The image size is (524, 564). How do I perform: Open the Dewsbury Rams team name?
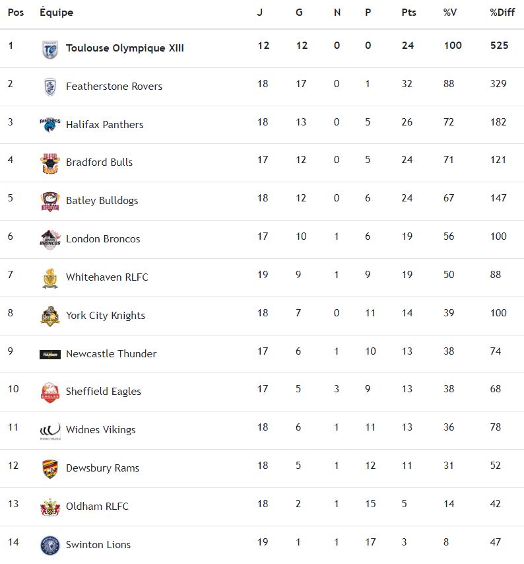102,468
